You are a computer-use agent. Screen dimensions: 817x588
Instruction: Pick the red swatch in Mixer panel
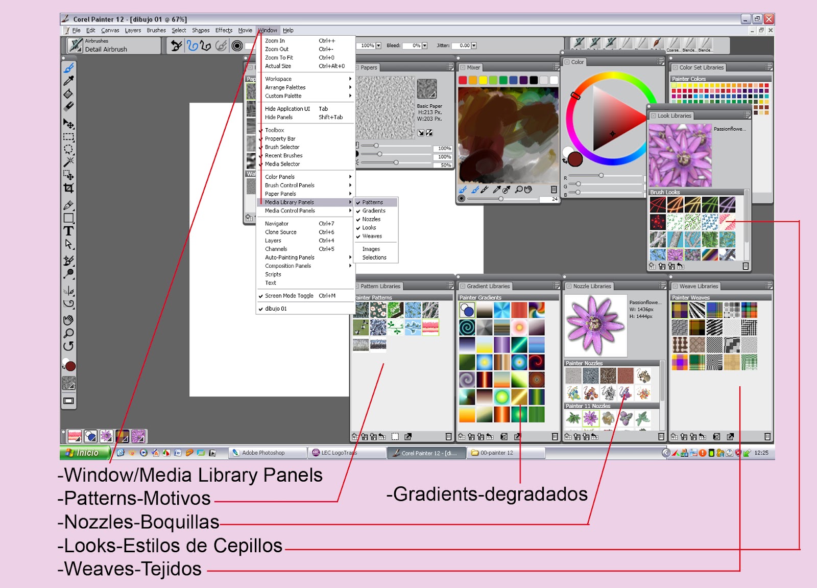pyautogui.click(x=463, y=80)
